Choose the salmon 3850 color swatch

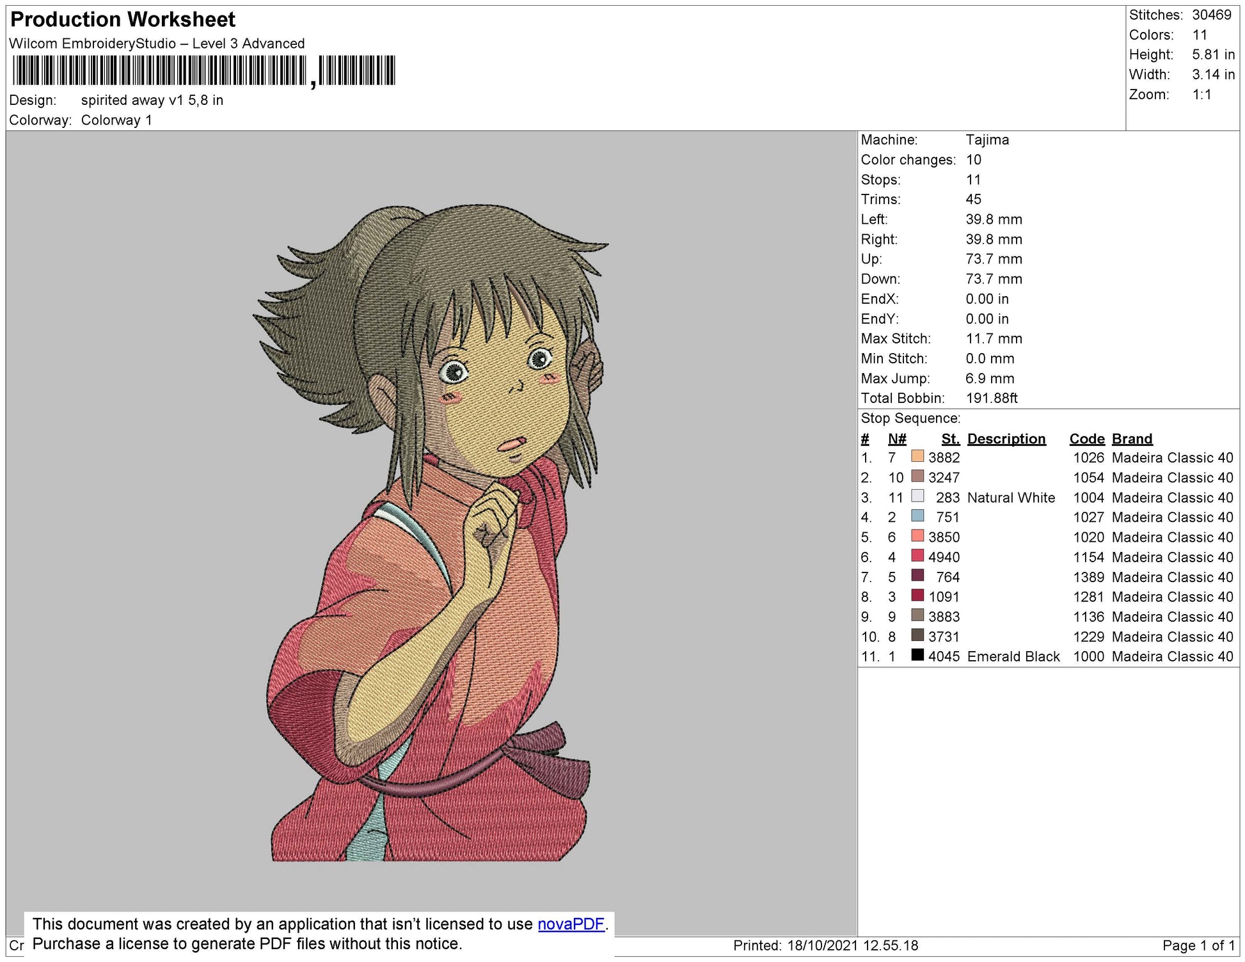(x=917, y=536)
